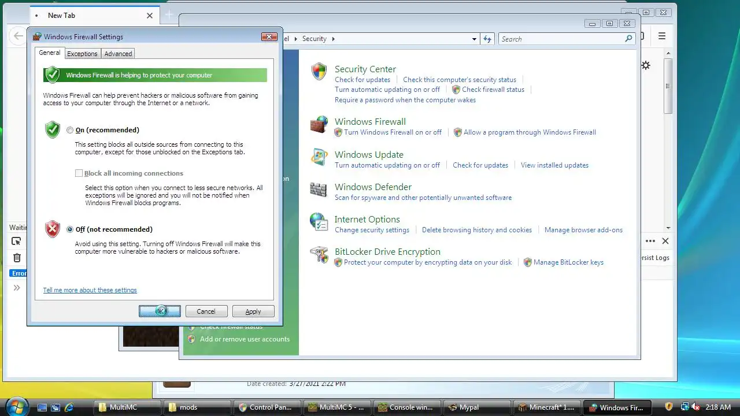Click the Windows Firewall brick wall icon
The height and width of the screenshot is (416, 740).
319,124
